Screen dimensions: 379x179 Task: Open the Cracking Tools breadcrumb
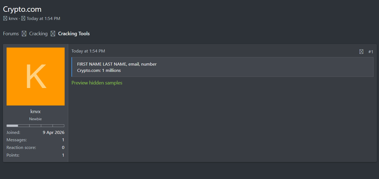pyautogui.click(x=74, y=34)
